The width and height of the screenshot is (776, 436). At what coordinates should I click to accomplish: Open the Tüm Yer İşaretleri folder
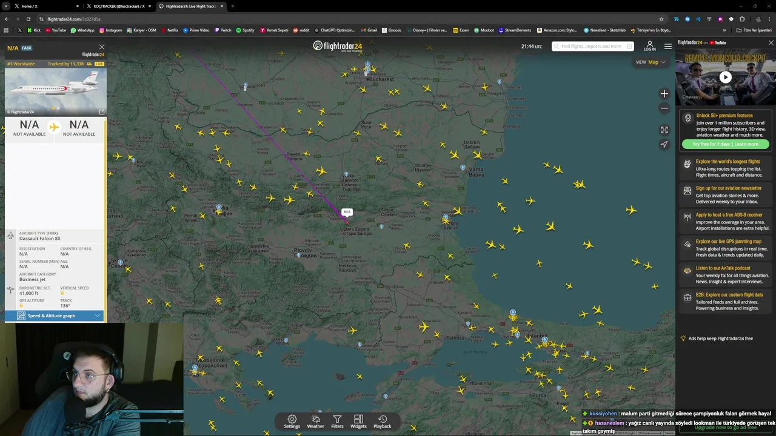pos(754,30)
